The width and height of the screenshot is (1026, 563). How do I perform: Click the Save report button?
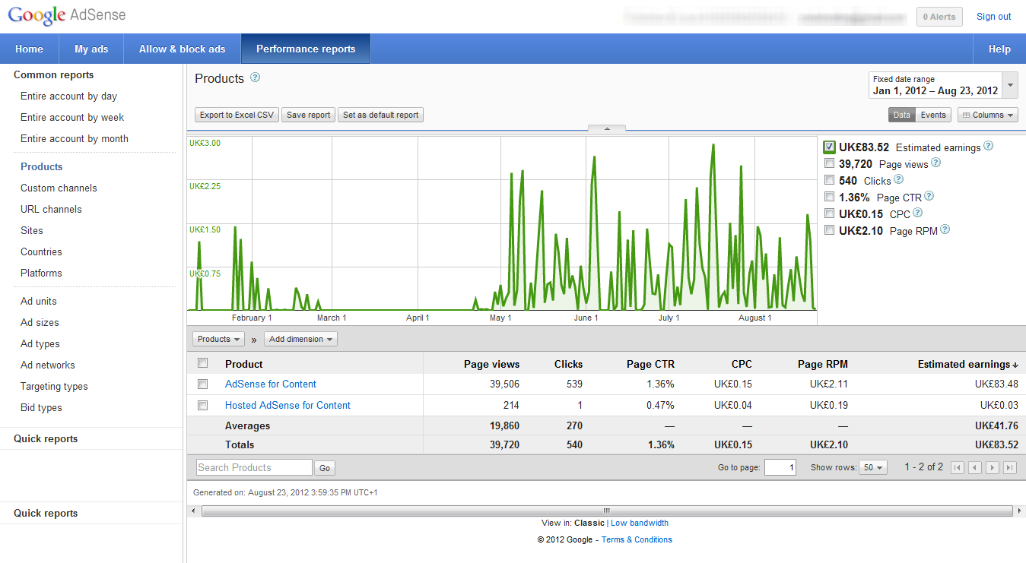point(309,115)
